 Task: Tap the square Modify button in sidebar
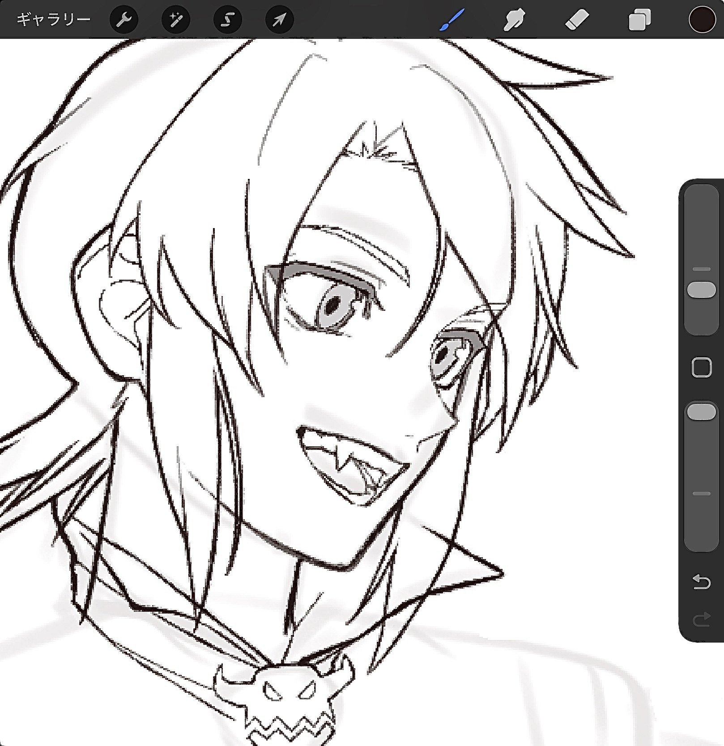(x=701, y=368)
